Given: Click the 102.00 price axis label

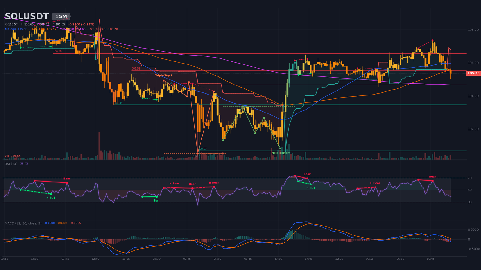Looking at the screenshot, I should (x=473, y=129).
